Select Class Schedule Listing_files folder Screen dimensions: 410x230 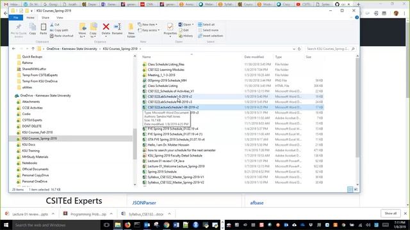click(166, 64)
